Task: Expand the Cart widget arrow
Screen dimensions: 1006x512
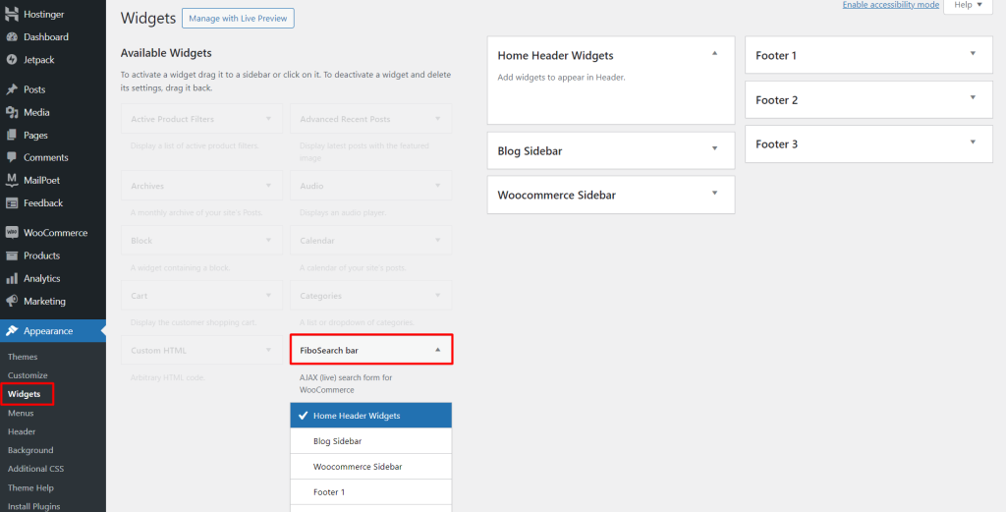Action: [x=269, y=296]
